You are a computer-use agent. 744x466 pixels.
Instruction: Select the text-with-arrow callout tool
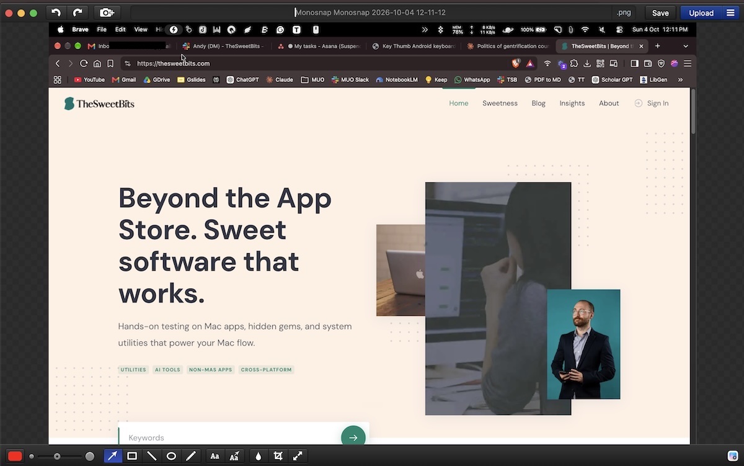click(234, 456)
